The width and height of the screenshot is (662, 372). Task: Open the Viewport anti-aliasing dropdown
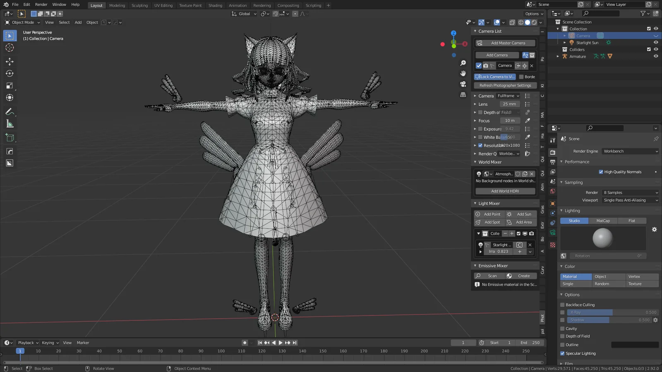630,200
